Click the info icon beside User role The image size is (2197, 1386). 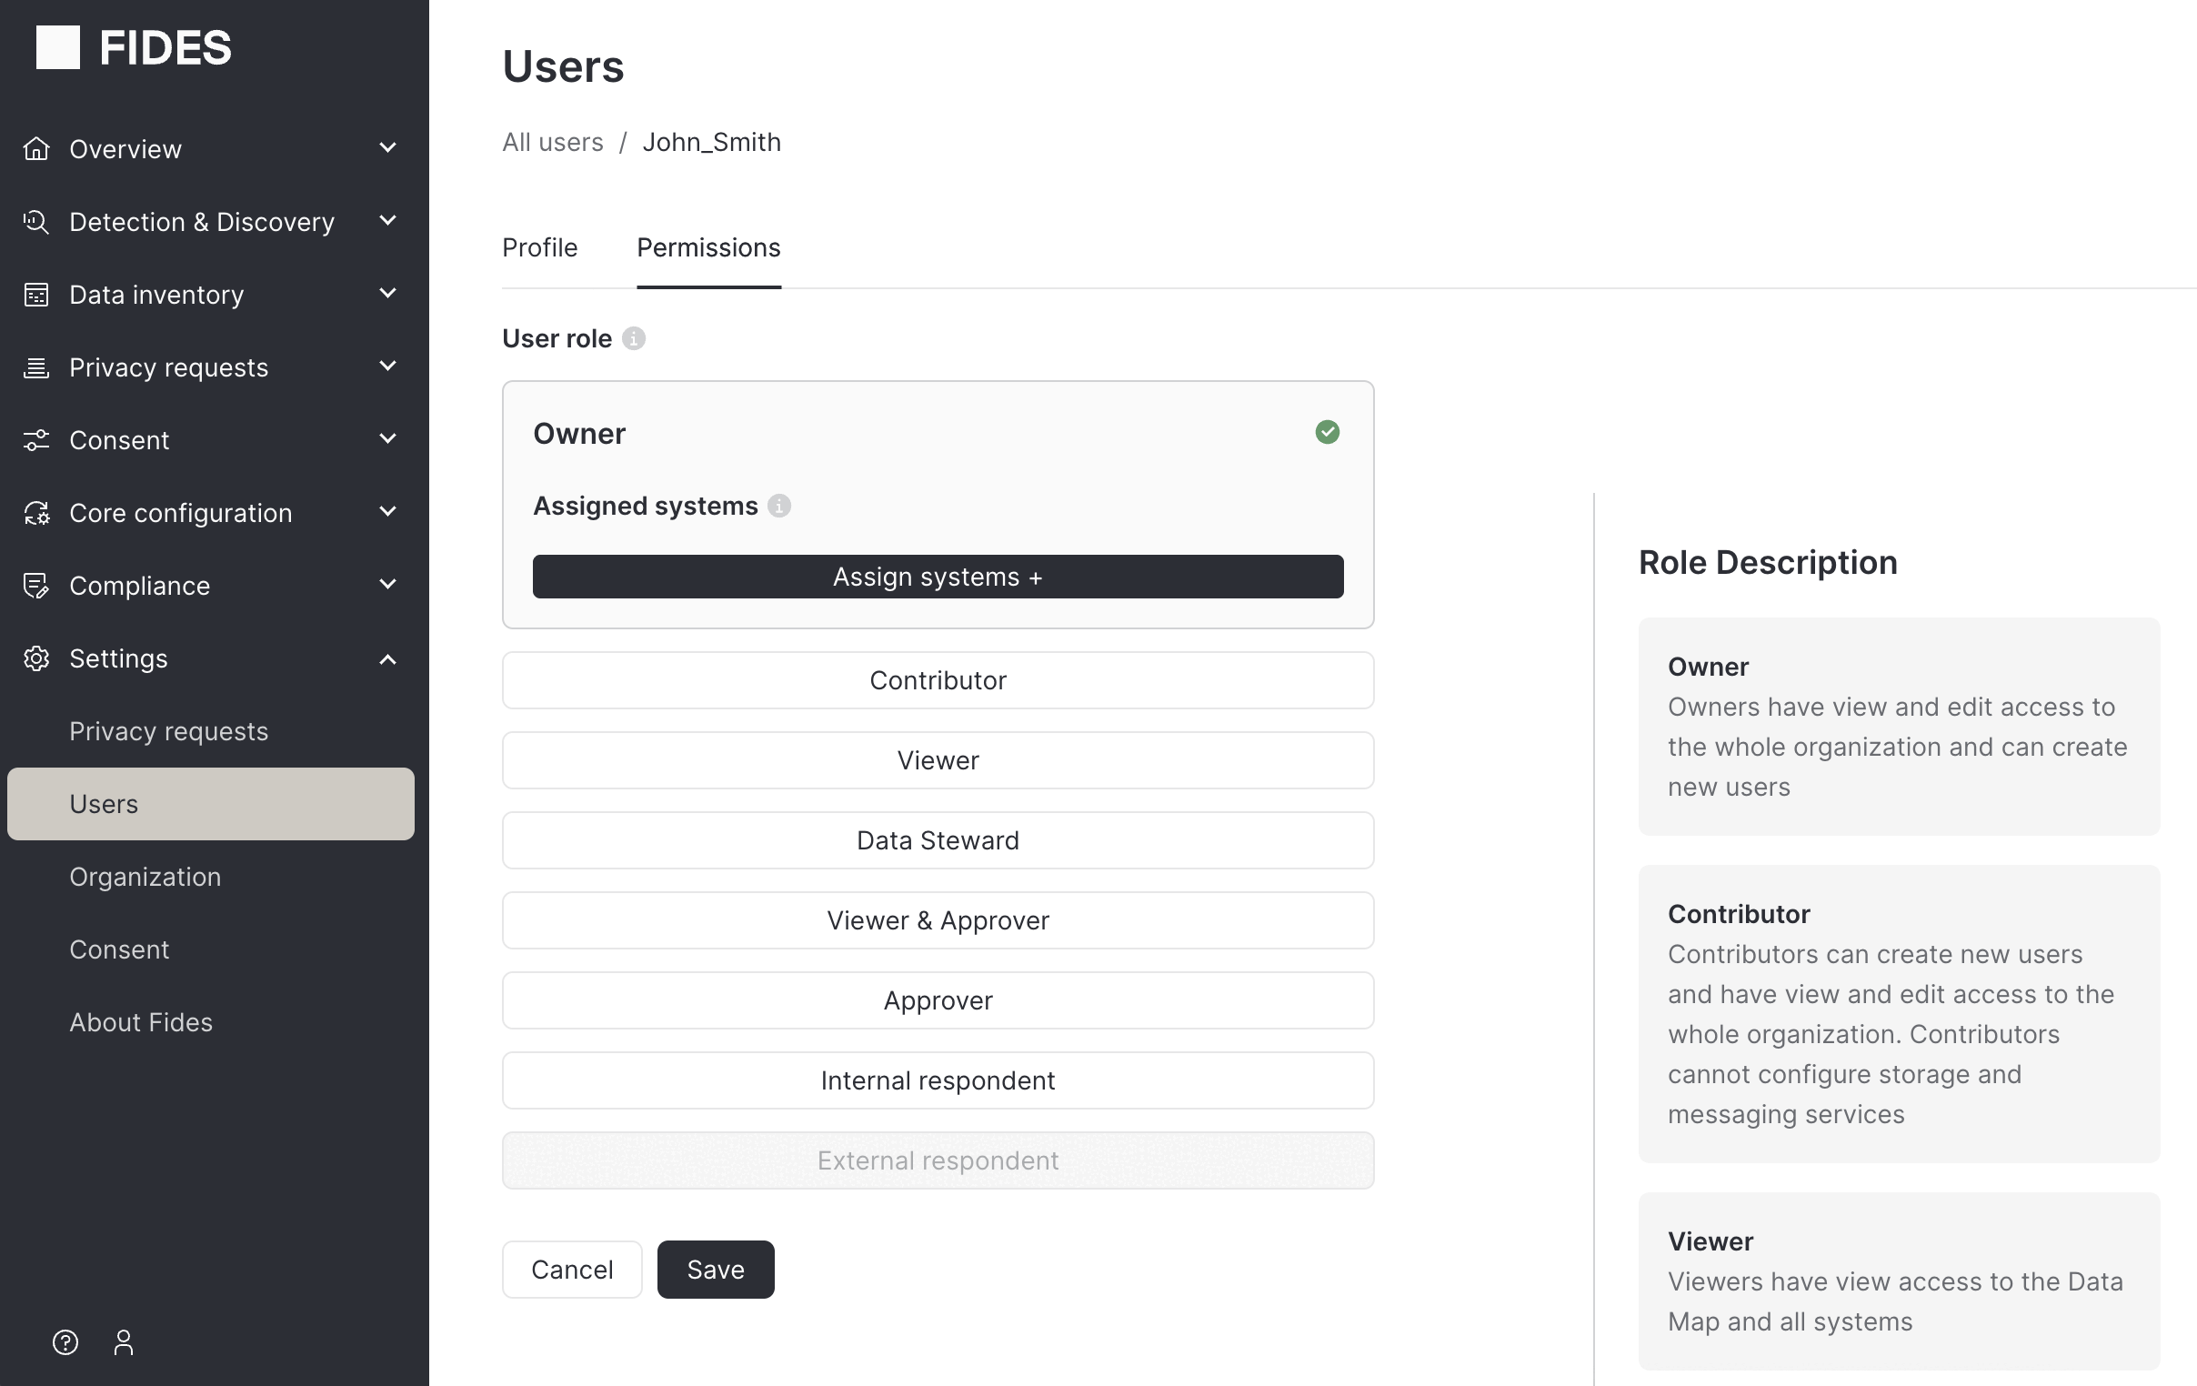click(633, 338)
